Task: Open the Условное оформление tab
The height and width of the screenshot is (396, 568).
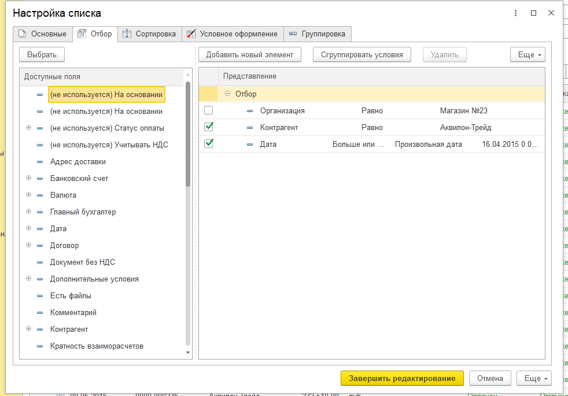Action: click(233, 34)
